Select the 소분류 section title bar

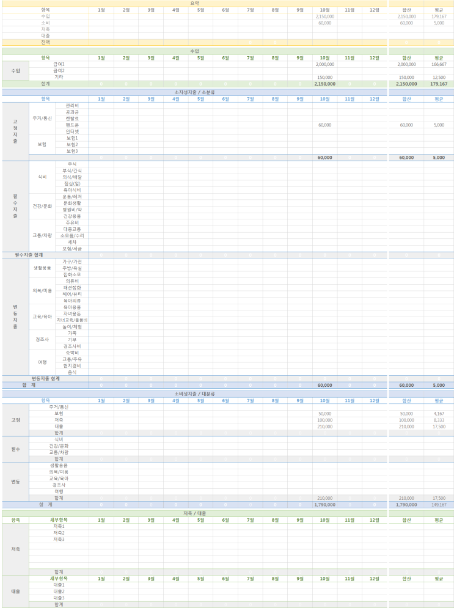(x=195, y=92)
